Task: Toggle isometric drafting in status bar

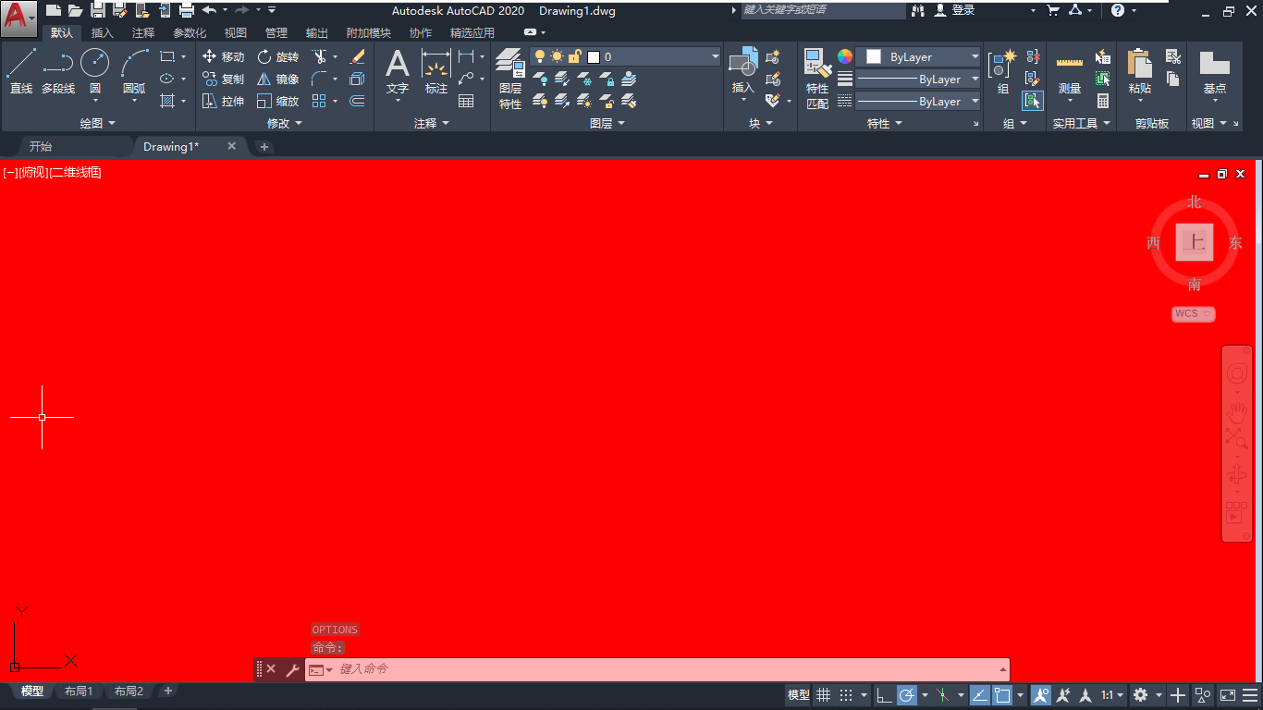Action: (x=943, y=694)
